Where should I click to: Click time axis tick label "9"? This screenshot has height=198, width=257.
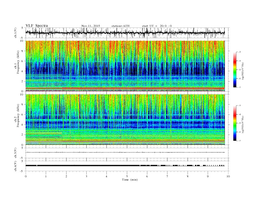(208, 176)
